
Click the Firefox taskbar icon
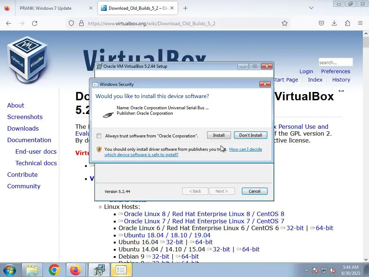pos(76,270)
